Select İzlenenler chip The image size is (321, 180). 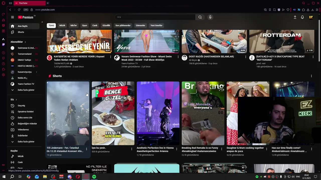(x=140, y=25)
